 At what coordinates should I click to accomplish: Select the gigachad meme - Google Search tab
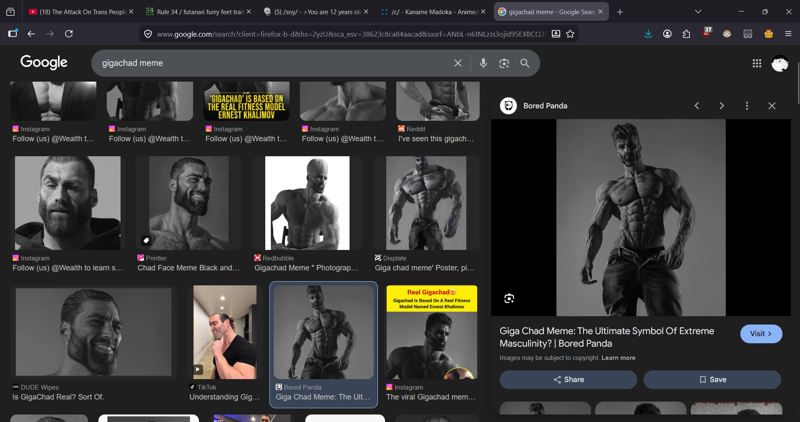coord(551,12)
